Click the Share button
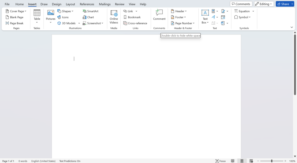 283,4
